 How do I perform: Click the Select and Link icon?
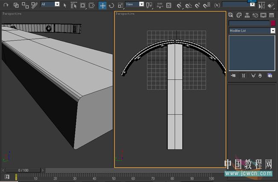coord(16,5)
